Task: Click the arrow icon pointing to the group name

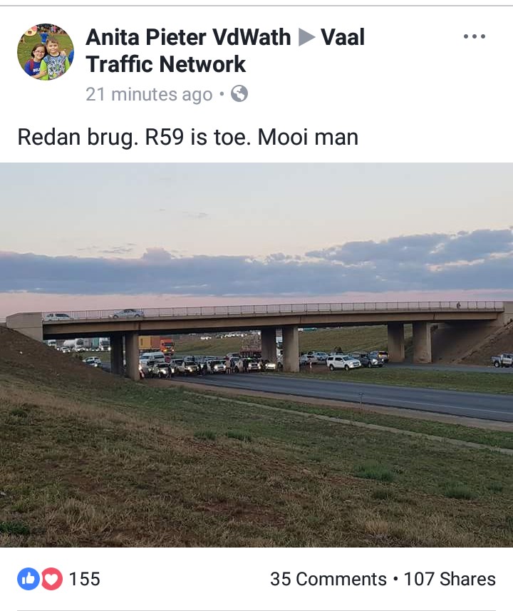Action: (306, 37)
